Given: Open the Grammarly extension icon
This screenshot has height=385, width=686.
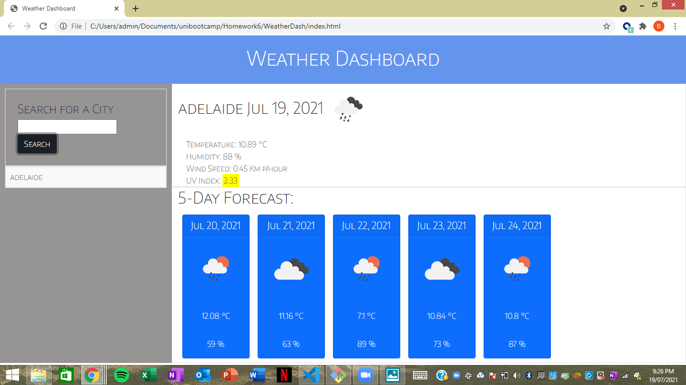Looking at the screenshot, I should (627, 26).
